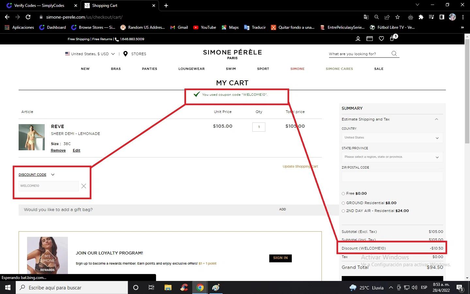Click the zoom magnifier in address bar
Image resolution: width=470 pixels, height=294 pixels.
[x=377, y=17]
